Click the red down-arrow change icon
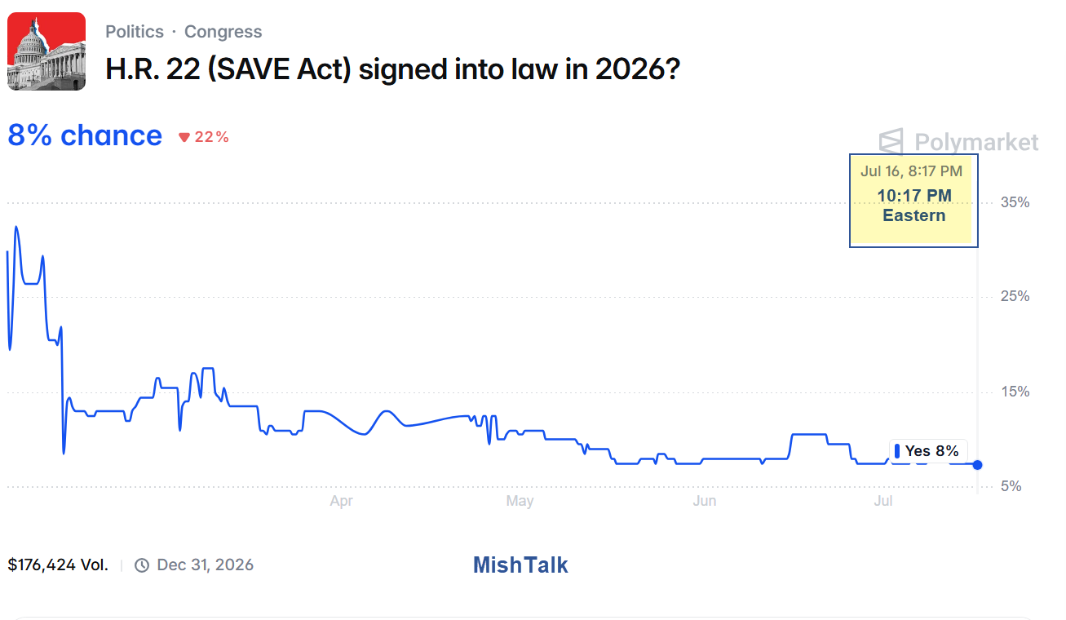Image resolution: width=1066 pixels, height=620 pixels. point(184,137)
